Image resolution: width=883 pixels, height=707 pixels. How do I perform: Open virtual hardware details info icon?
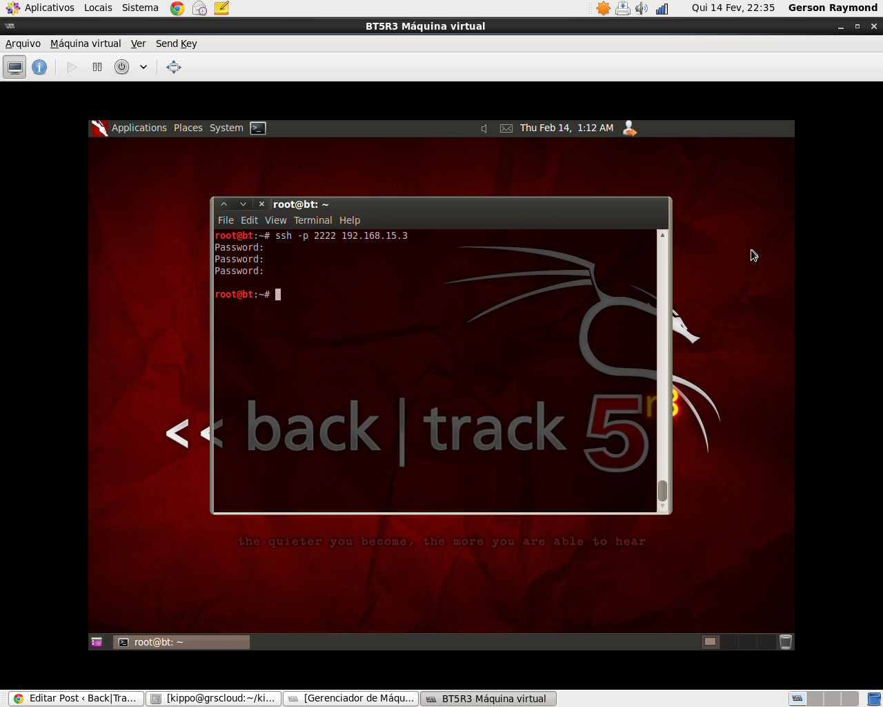pos(39,67)
